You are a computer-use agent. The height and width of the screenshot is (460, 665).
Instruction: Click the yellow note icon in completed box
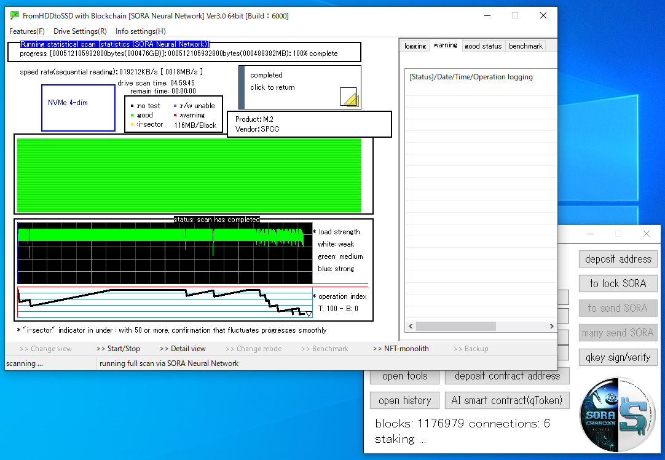click(349, 97)
